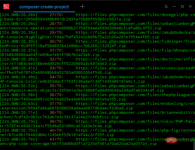Image resolution: width=195 pixels, height=150 pixels.
Task: Click the [224.0MB/20.75s] timing stamp
Action: (18, 130)
